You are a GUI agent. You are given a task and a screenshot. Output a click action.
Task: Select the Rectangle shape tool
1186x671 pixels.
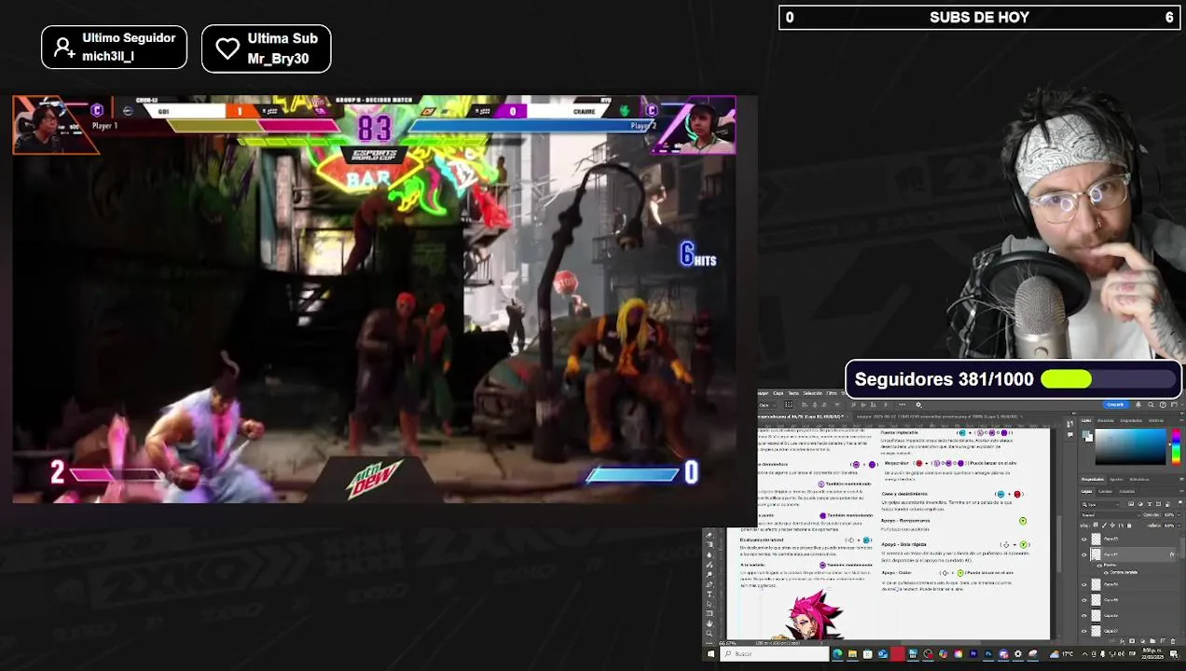(709, 613)
